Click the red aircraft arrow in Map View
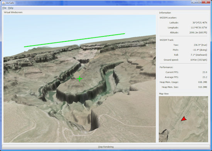The width and height of the screenshot is (212, 151). (184, 119)
